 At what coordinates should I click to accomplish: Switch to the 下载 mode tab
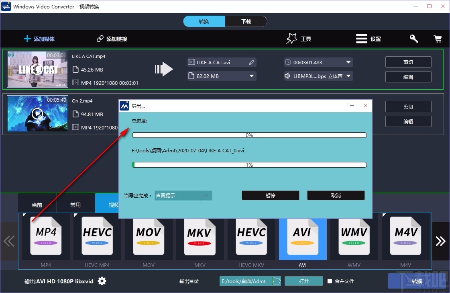point(246,21)
